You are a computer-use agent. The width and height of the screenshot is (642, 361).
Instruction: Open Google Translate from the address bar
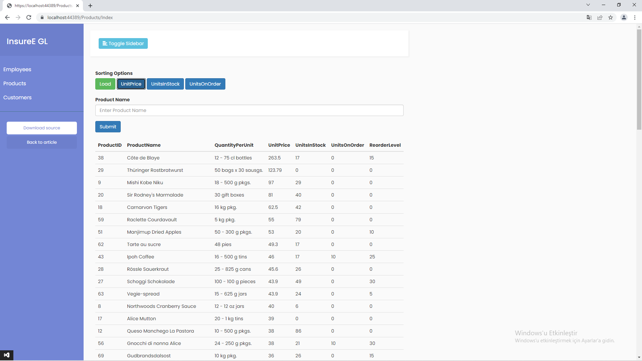[589, 17]
